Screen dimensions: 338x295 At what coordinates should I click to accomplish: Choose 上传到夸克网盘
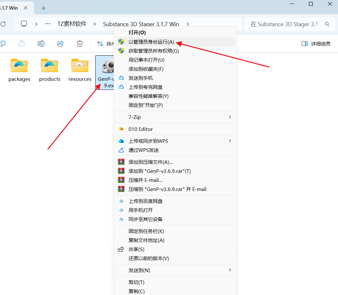point(175,87)
